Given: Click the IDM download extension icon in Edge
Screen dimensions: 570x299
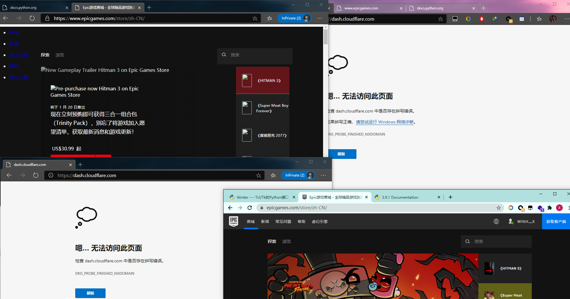Looking at the screenshot, I should [x=495, y=19].
